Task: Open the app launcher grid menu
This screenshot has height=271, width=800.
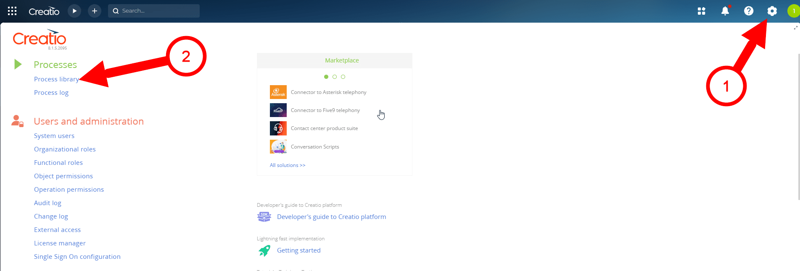Action: [12, 11]
